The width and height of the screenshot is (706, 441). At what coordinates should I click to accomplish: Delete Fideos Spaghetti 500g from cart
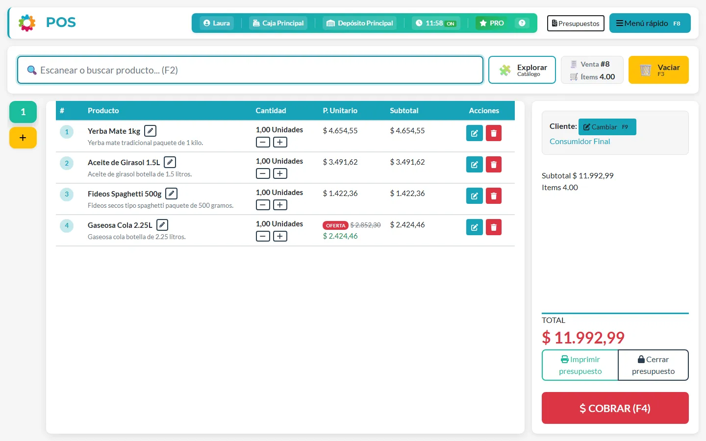(494, 196)
